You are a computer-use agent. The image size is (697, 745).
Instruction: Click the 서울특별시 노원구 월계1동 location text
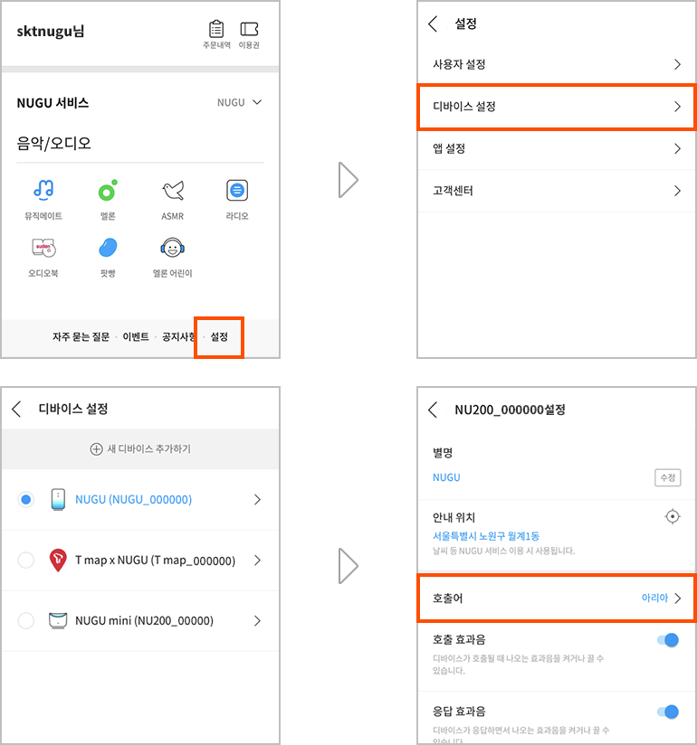point(486,536)
